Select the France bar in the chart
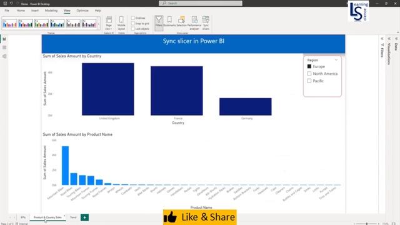The image size is (400, 225). coord(177,91)
